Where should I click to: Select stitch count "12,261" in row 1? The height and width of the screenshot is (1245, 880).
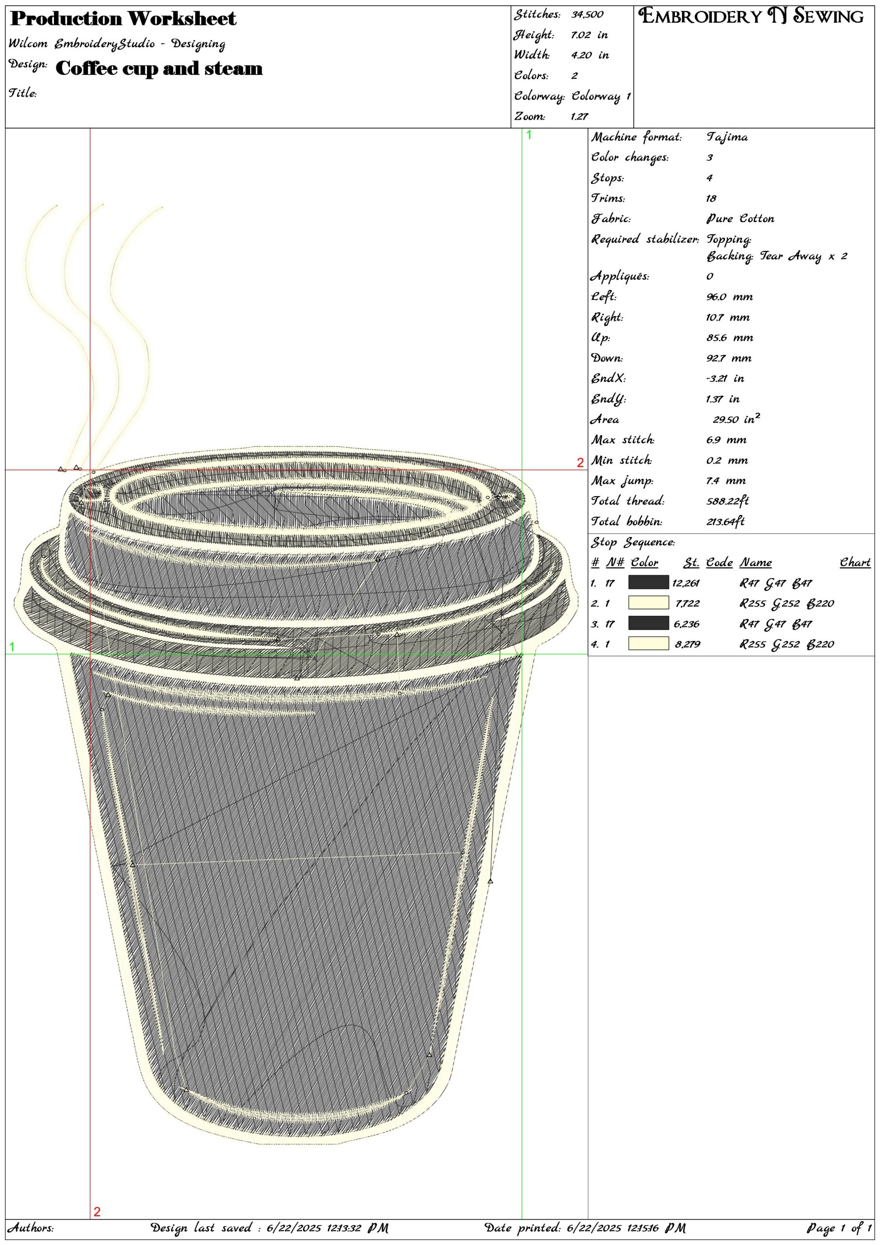tap(686, 583)
